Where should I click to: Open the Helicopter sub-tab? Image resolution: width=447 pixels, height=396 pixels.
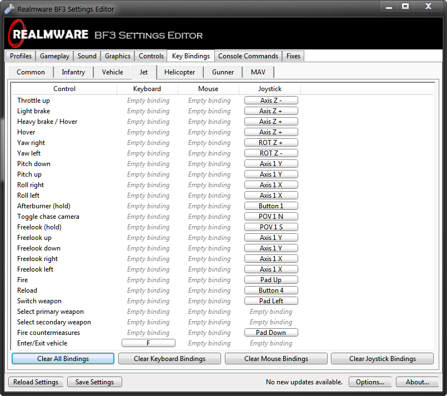pos(179,72)
